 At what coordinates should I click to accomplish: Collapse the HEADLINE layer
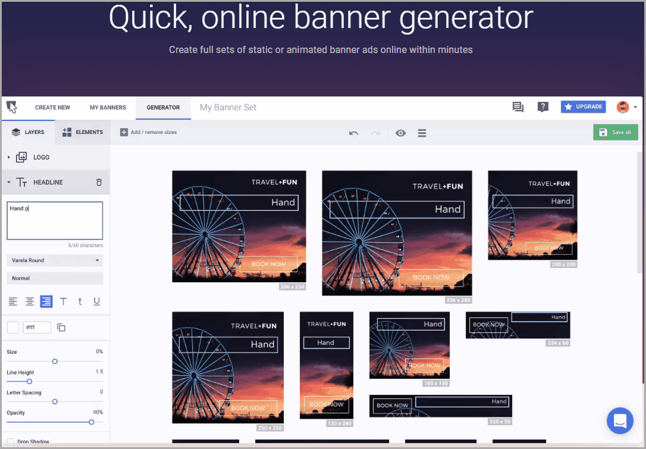click(x=9, y=182)
